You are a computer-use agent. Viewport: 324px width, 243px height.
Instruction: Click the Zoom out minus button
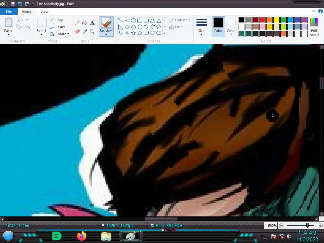tap(282, 226)
